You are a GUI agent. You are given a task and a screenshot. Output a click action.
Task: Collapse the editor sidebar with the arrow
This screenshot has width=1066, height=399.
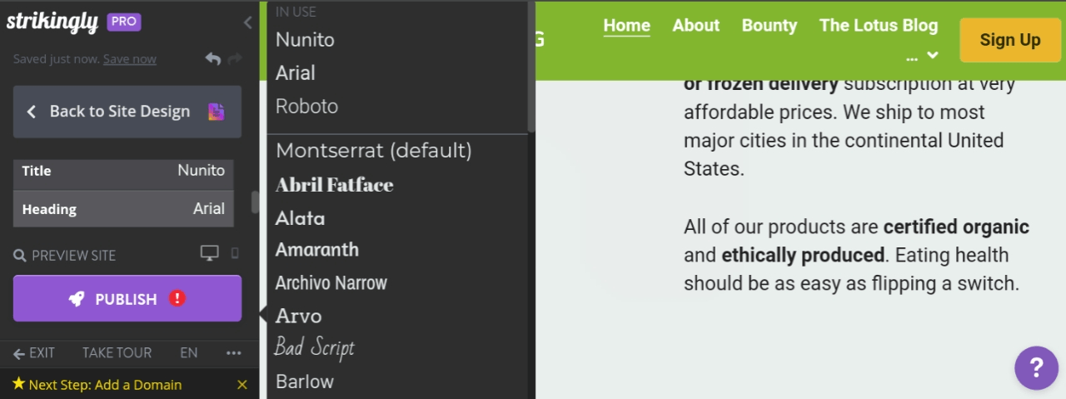247,22
